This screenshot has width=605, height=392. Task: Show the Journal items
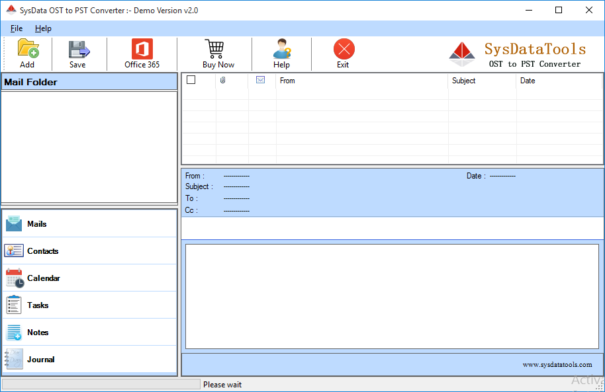tap(89, 359)
